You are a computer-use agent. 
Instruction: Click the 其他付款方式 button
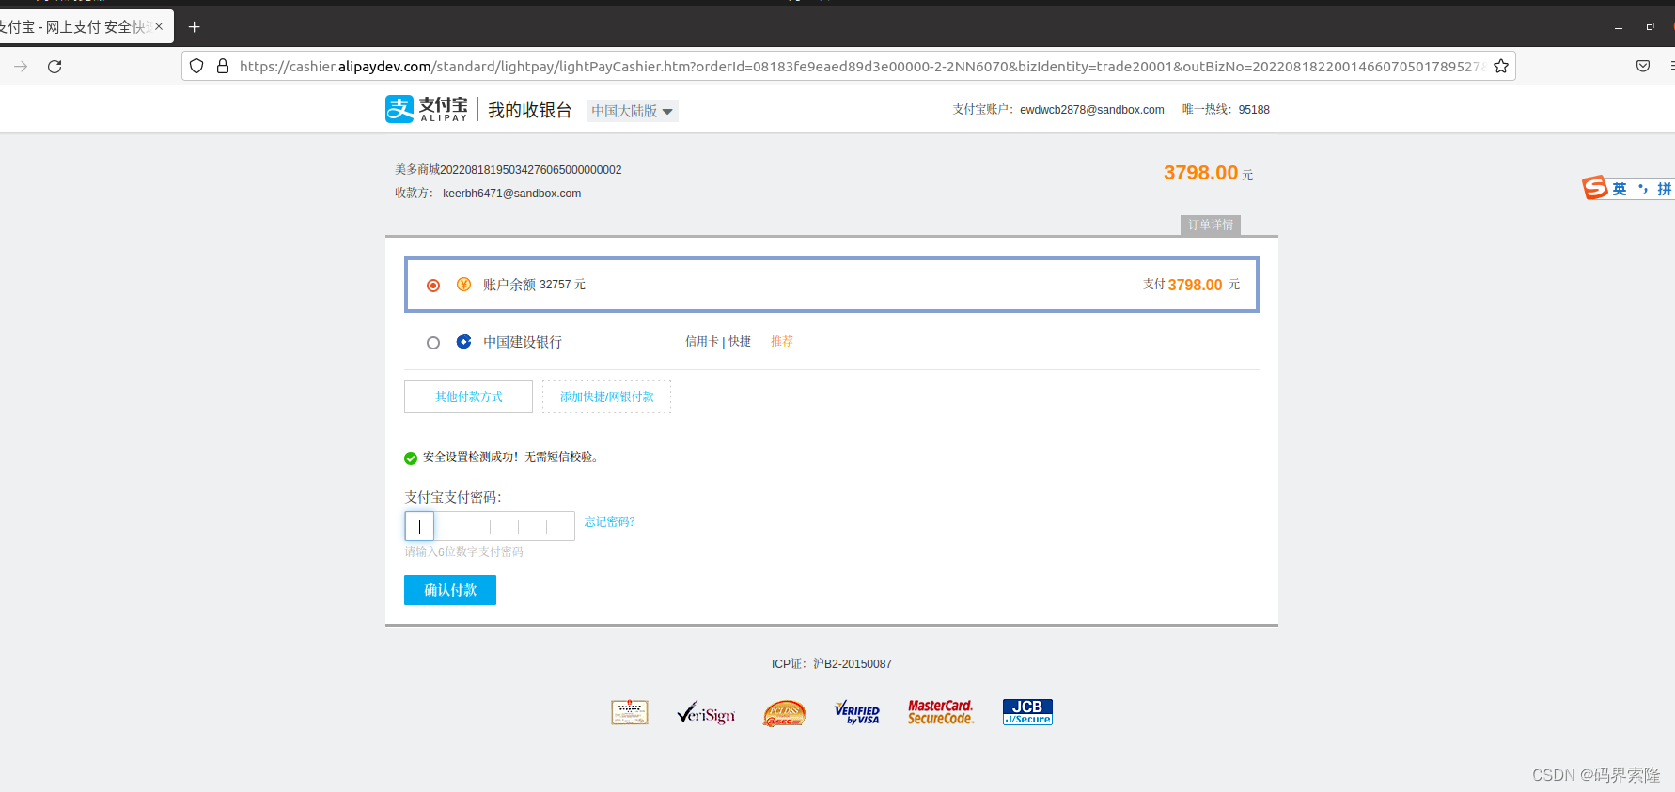pos(468,396)
